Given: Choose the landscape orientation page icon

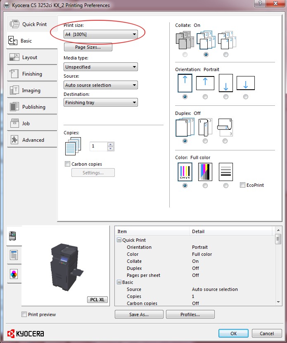Looking at the screenshot, I should (x=205, y=83).
